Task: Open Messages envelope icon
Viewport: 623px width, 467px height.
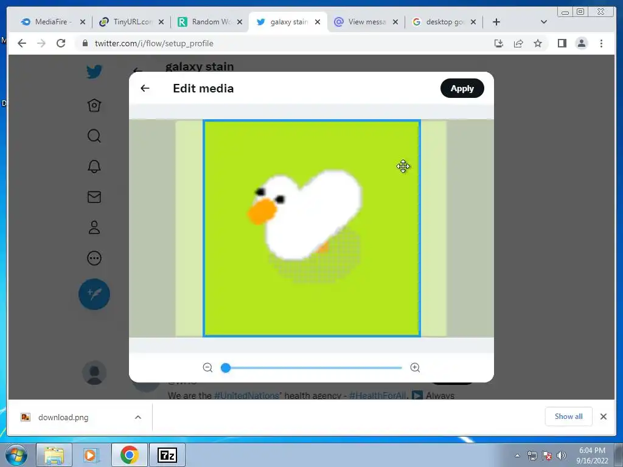Action: pos(94,197)
